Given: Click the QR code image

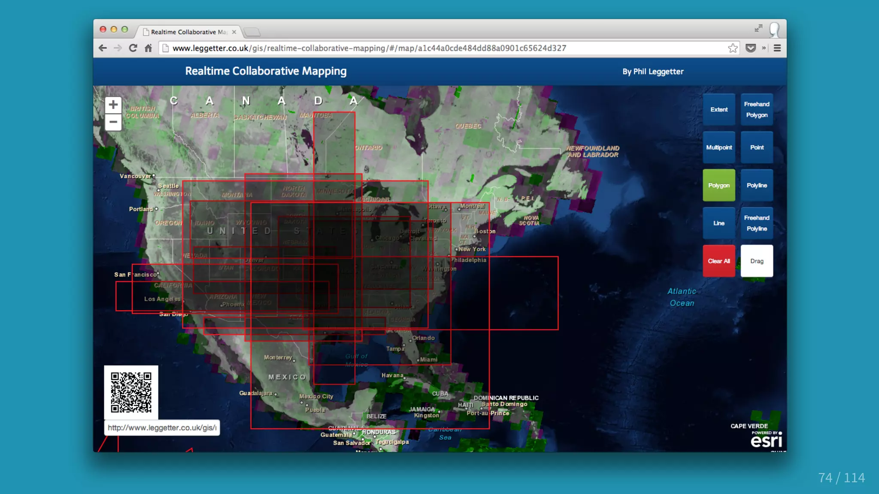Looking at the screenshot, I should tap(131, 392).
